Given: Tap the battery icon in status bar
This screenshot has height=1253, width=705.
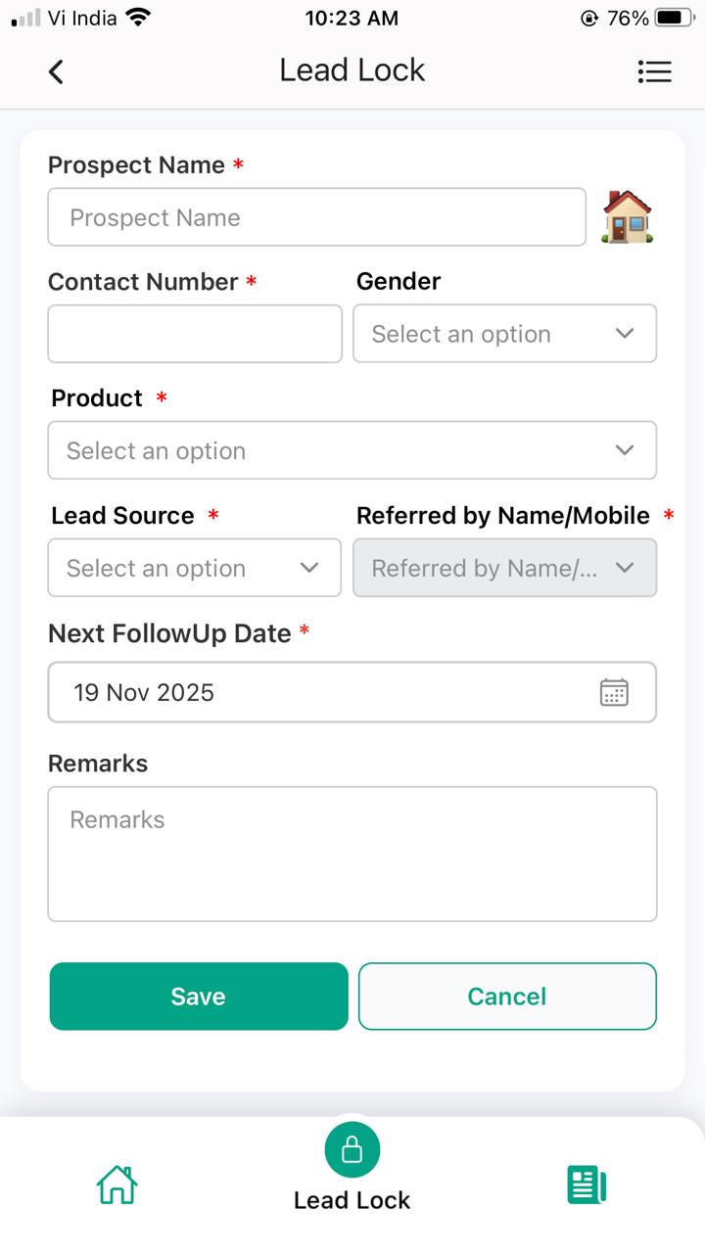Looking at the screenshot, I should coord(674,18).
